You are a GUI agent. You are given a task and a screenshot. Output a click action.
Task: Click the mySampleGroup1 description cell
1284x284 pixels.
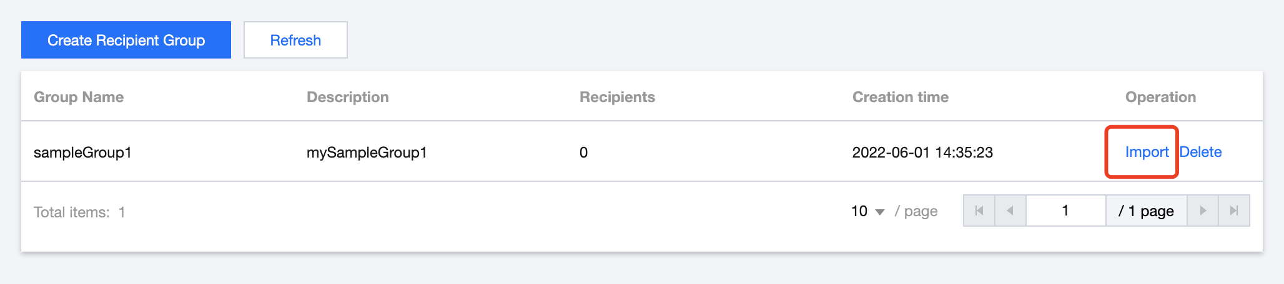pos(367,153)
